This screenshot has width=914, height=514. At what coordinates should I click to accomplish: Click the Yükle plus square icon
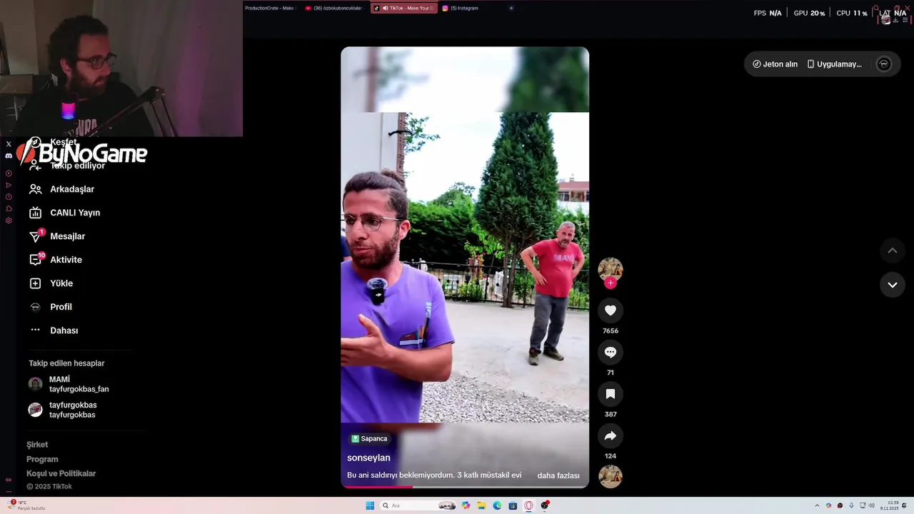pyautogui.click(x=35, y=283)
